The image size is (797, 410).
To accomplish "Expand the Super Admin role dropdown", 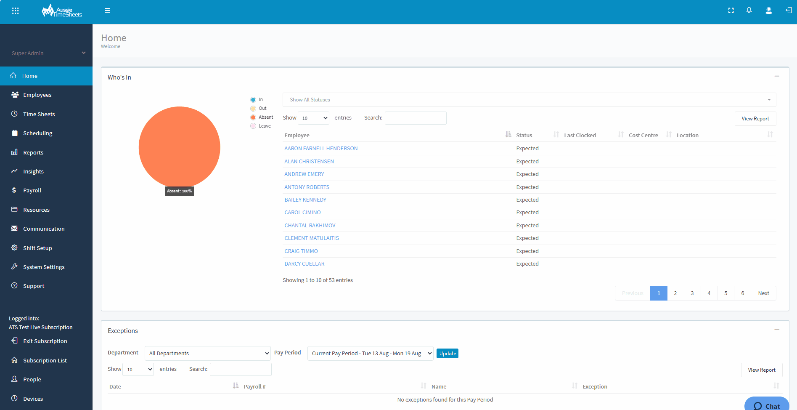I will pyautogui.click(x=48, y=53).
